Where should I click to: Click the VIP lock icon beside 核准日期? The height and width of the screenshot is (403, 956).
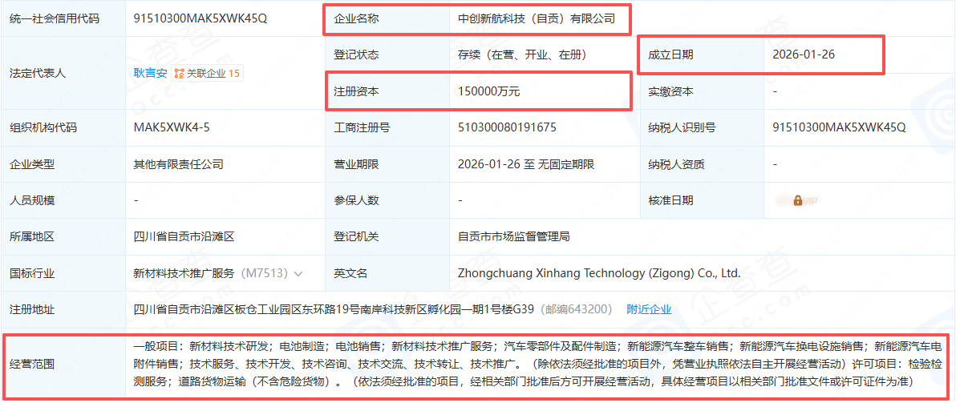pos(797,200)
